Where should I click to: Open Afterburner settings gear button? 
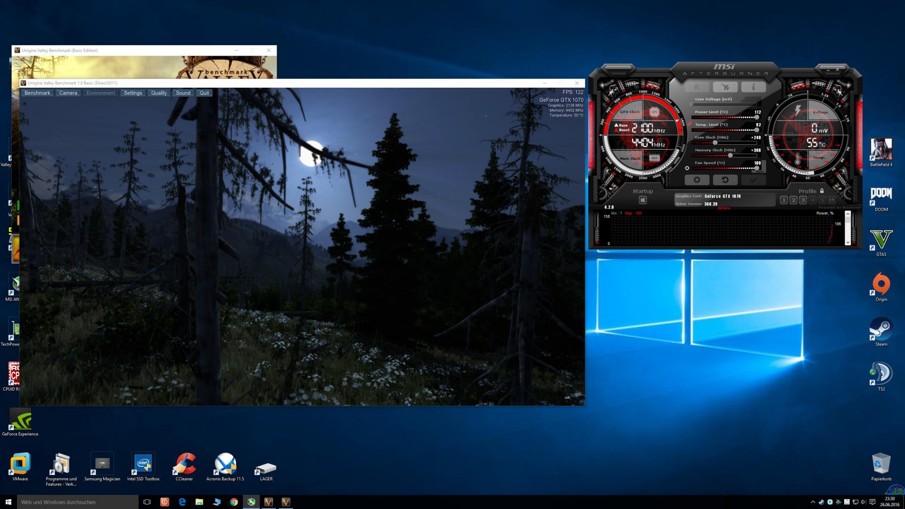(697, 180)
